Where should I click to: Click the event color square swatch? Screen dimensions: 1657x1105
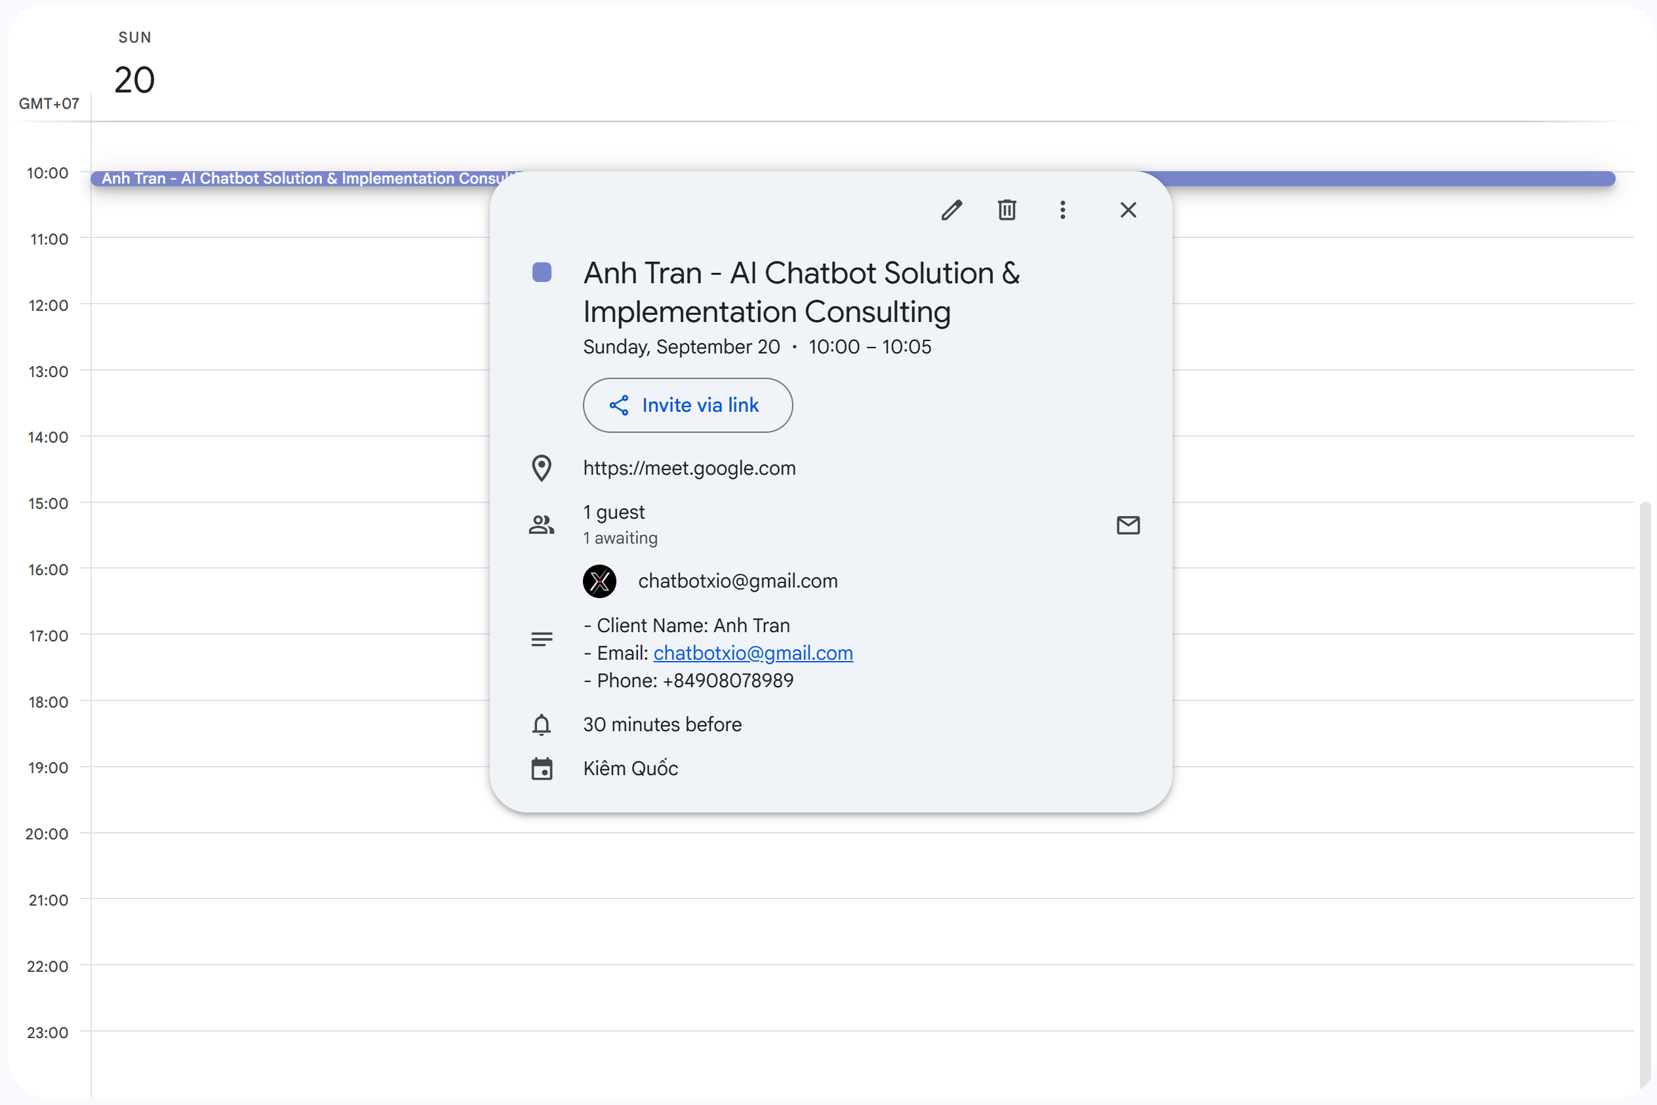541,272
